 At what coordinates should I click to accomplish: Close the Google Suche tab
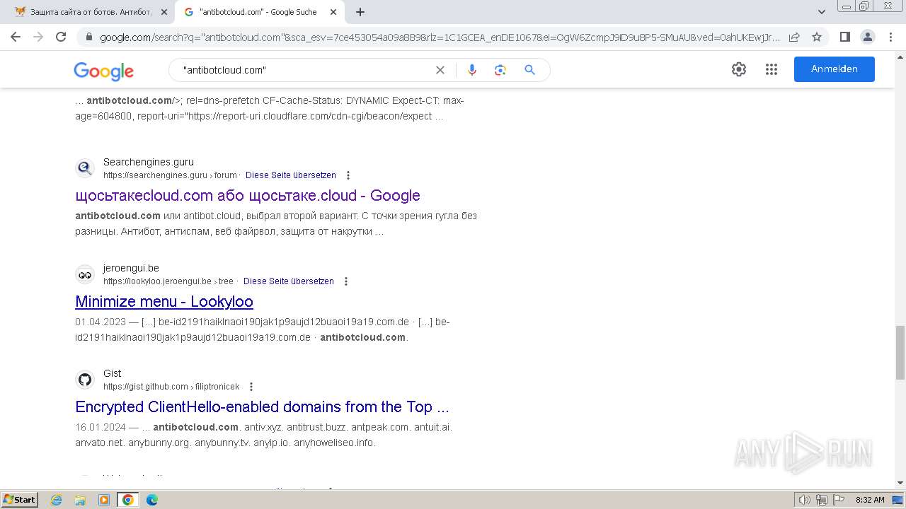tap(333, 12)
